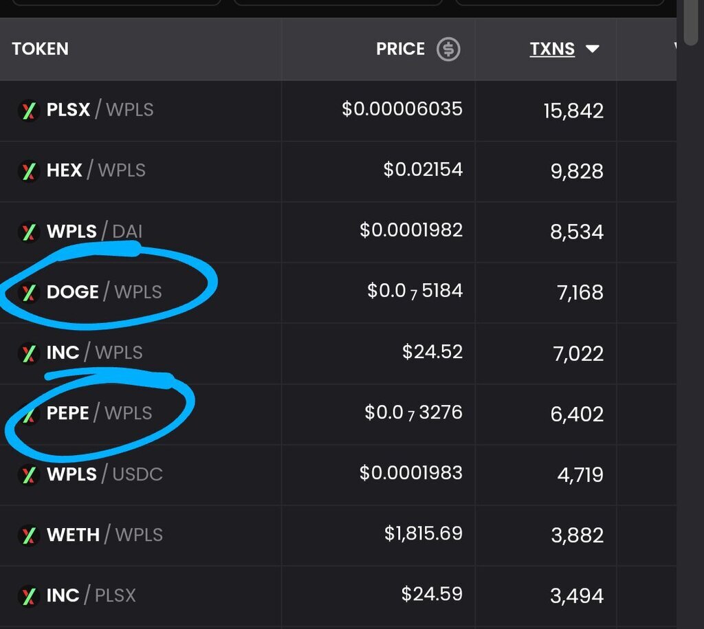Click the TOKEN column header

(x=40, y=49)
